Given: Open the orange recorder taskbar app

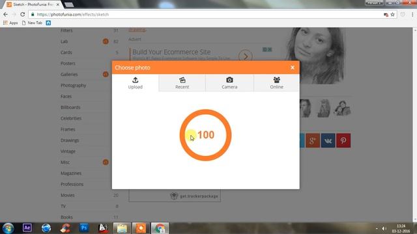Looking at the screenshot, I should tap(141, 228).
